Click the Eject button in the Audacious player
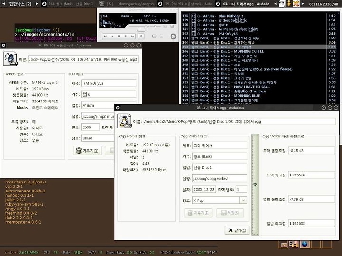Image resolution: width=342 pixels, height=256 pixels. (x=141, y=36)
